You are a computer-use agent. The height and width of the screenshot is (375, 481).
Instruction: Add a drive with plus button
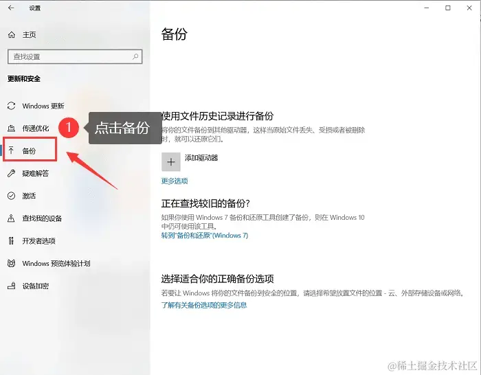(x=171, y=162)
